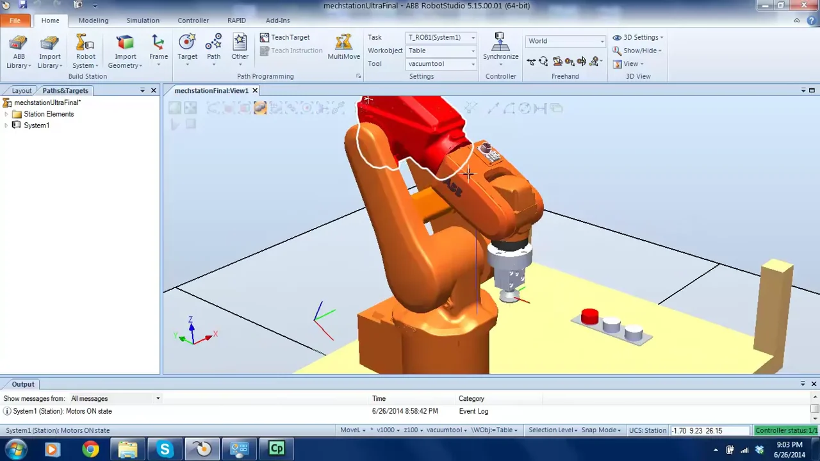Image resolution: width=820 pixels, height=461 pixels.
Task: Click the Import Geometry icon
Action: click(x=125, y=44)
